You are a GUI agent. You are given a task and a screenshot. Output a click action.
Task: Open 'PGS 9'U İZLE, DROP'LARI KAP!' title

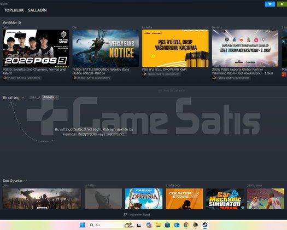click(165, 70)
